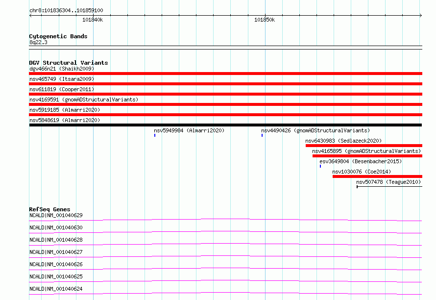Open the NCALD|NM_001040625 transcript label
436x300 pixels.
56,276
